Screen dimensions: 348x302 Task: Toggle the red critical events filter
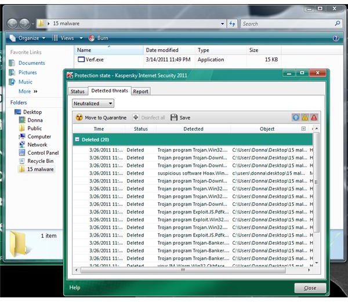314,117
